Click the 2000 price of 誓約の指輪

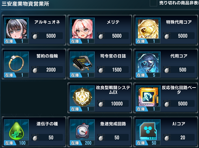click(51, 70)
